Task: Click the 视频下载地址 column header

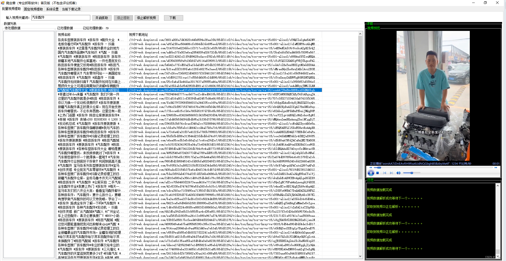Action: click(x=225, y=35)
